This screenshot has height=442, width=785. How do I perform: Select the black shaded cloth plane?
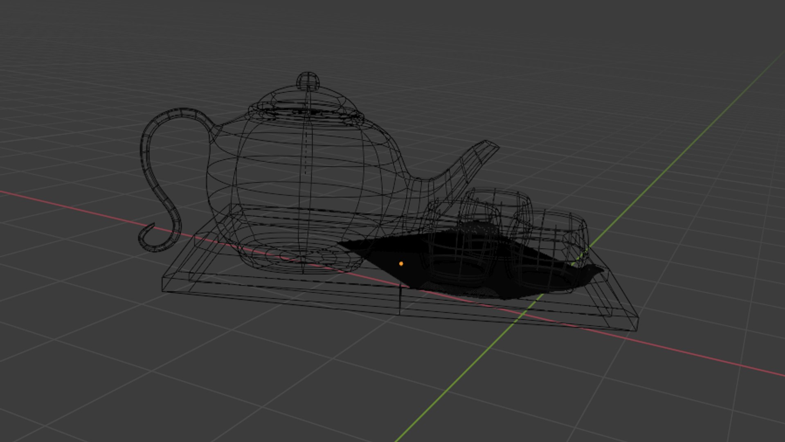click(x=470, y=262)
